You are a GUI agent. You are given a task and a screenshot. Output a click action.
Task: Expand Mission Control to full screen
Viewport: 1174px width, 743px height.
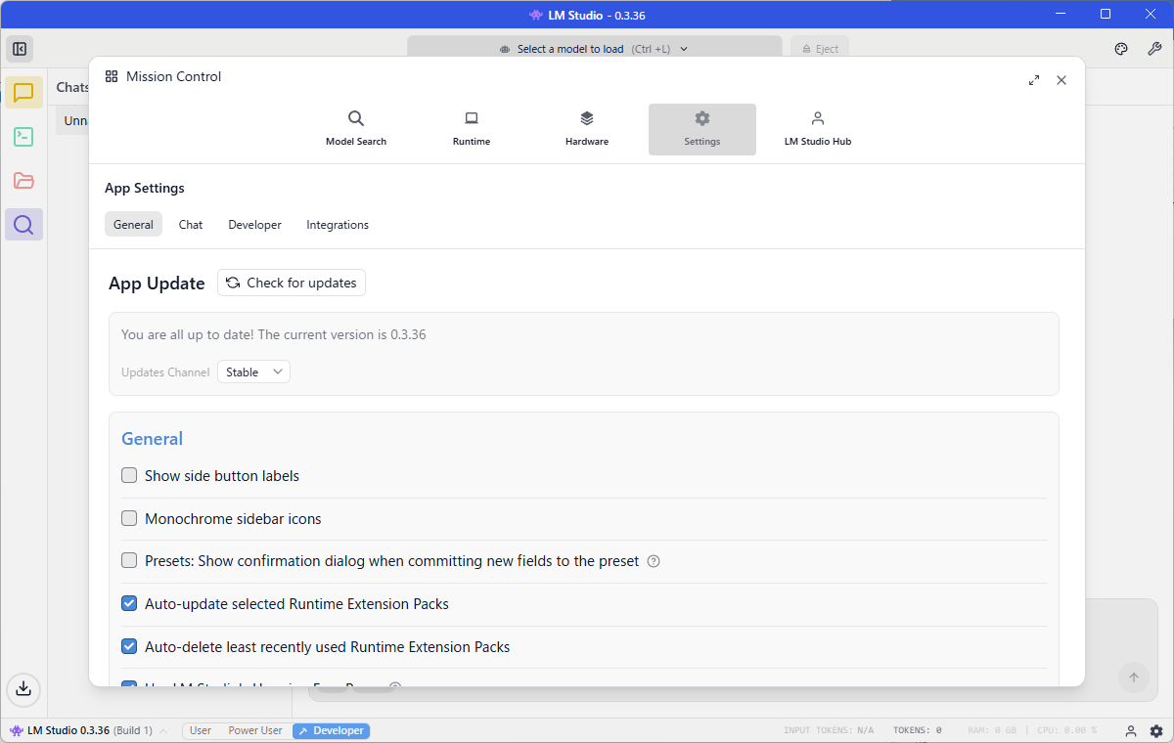point(1034,80)
